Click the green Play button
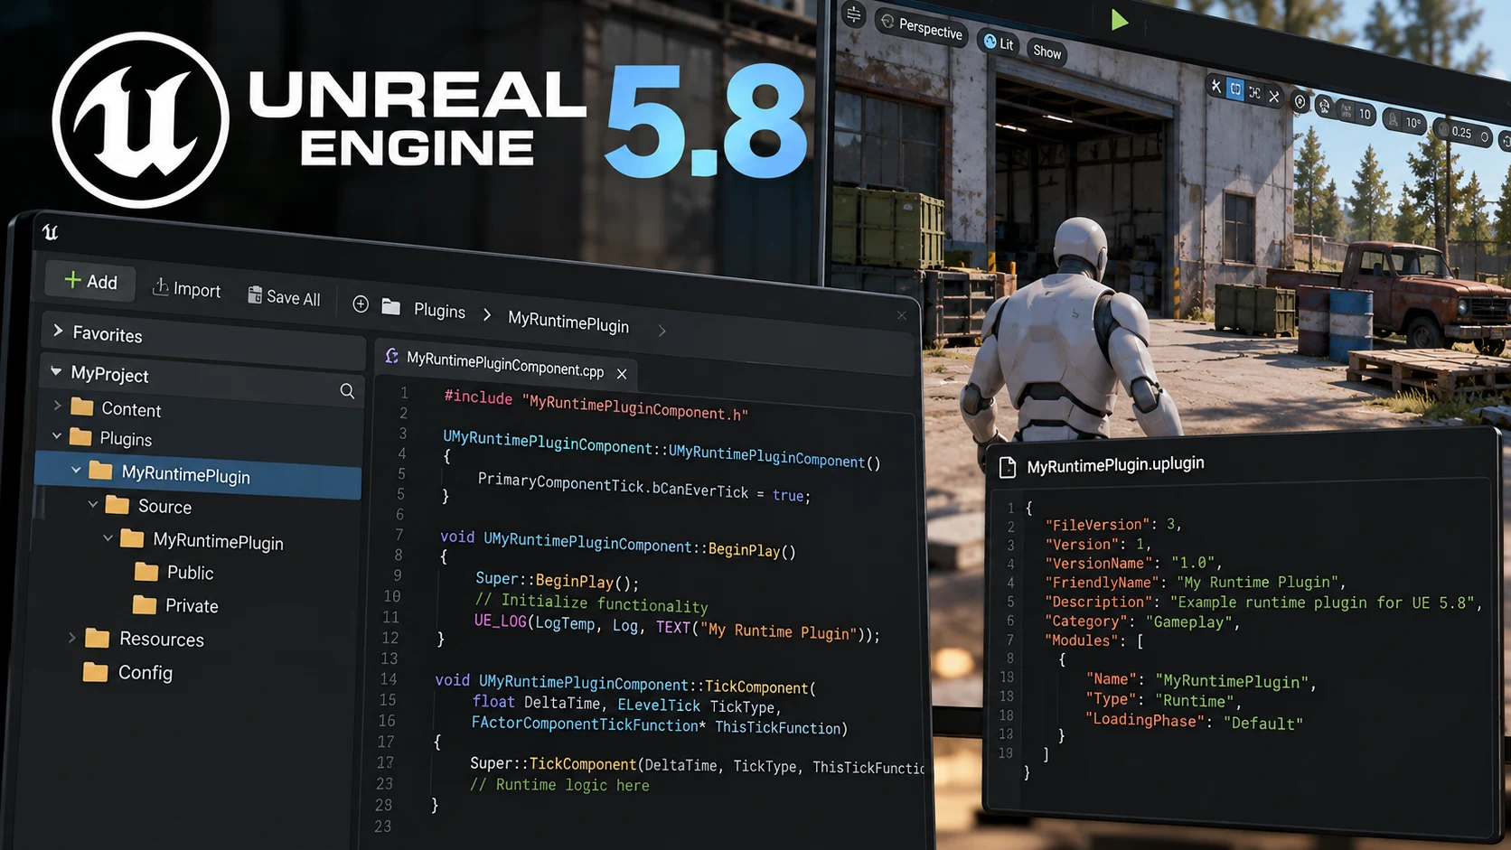 pyautogui.click(x=1120, y=20)
